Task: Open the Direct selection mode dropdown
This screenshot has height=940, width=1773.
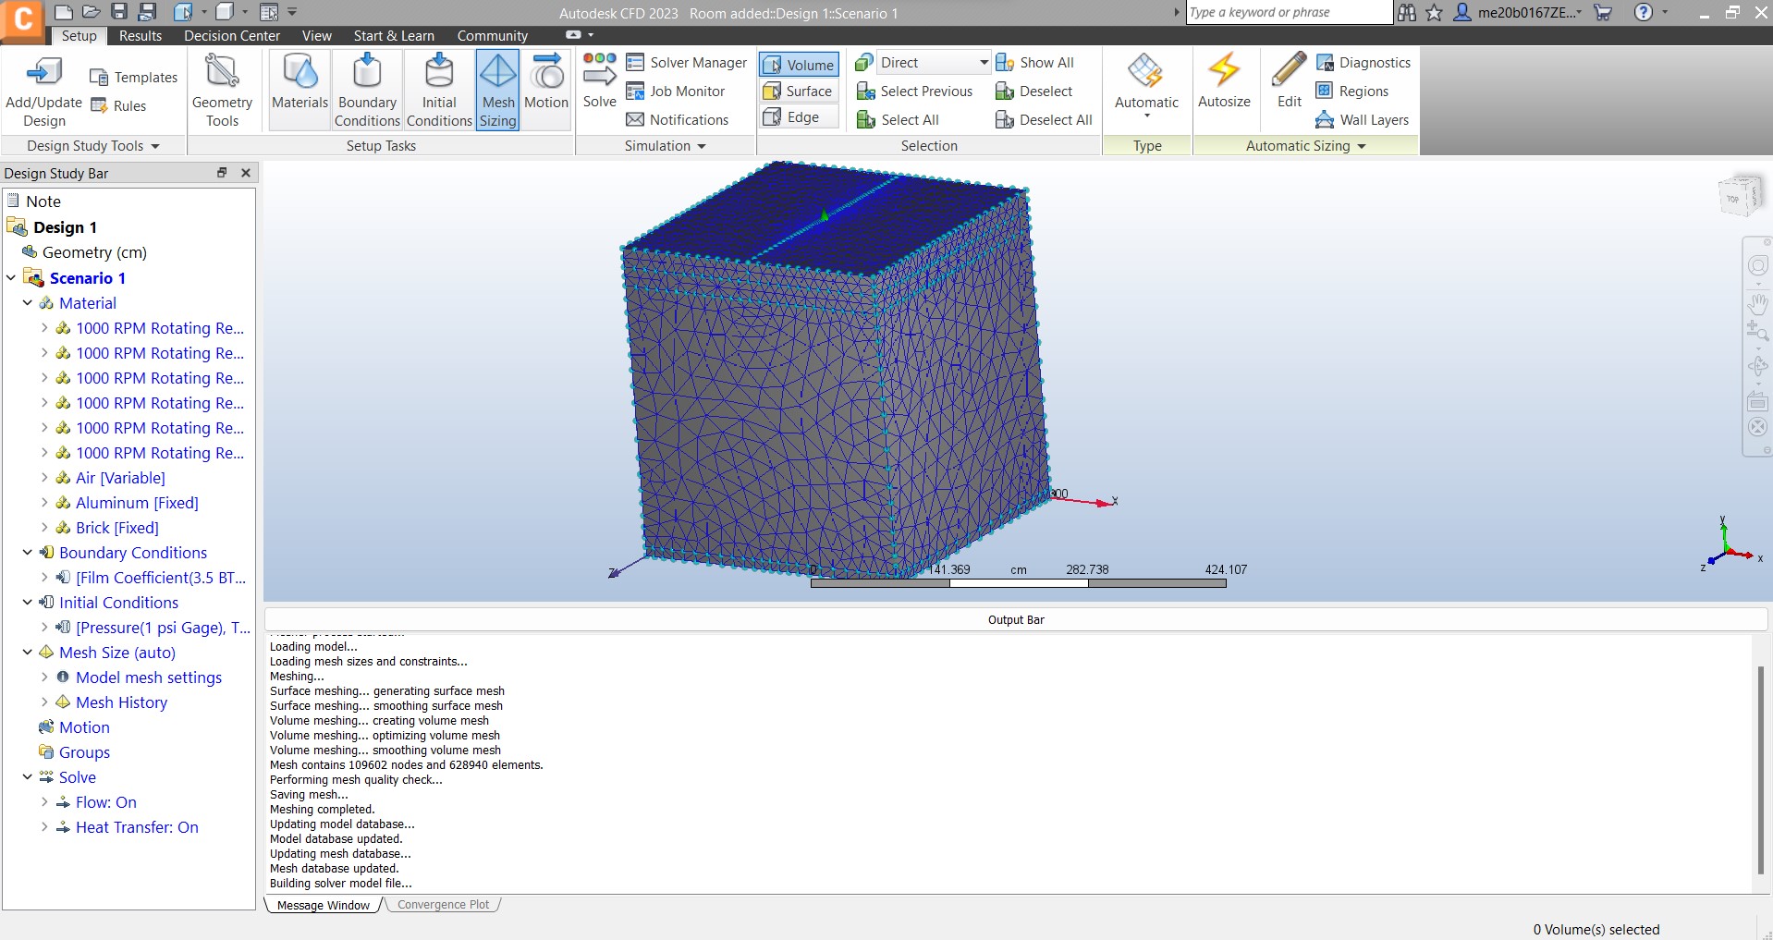Action: click(983, 62)
